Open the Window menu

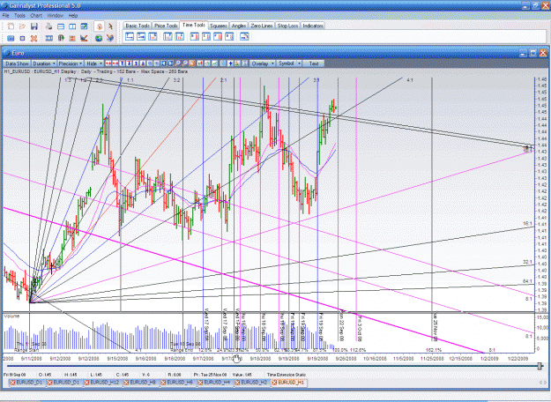(x=55, y=16)
